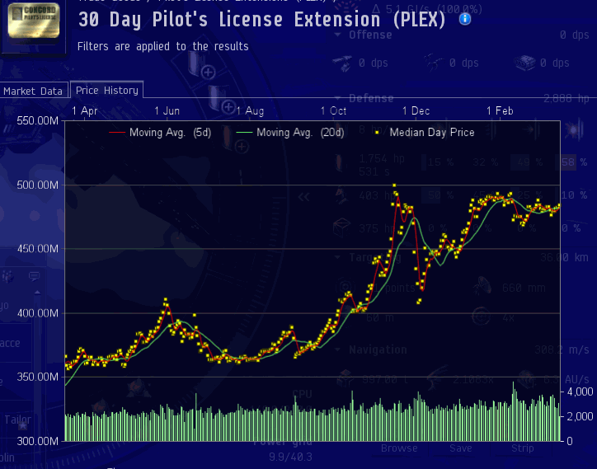Click the 500.00M price axis label
597x469 pixels.
click(38, 185)
